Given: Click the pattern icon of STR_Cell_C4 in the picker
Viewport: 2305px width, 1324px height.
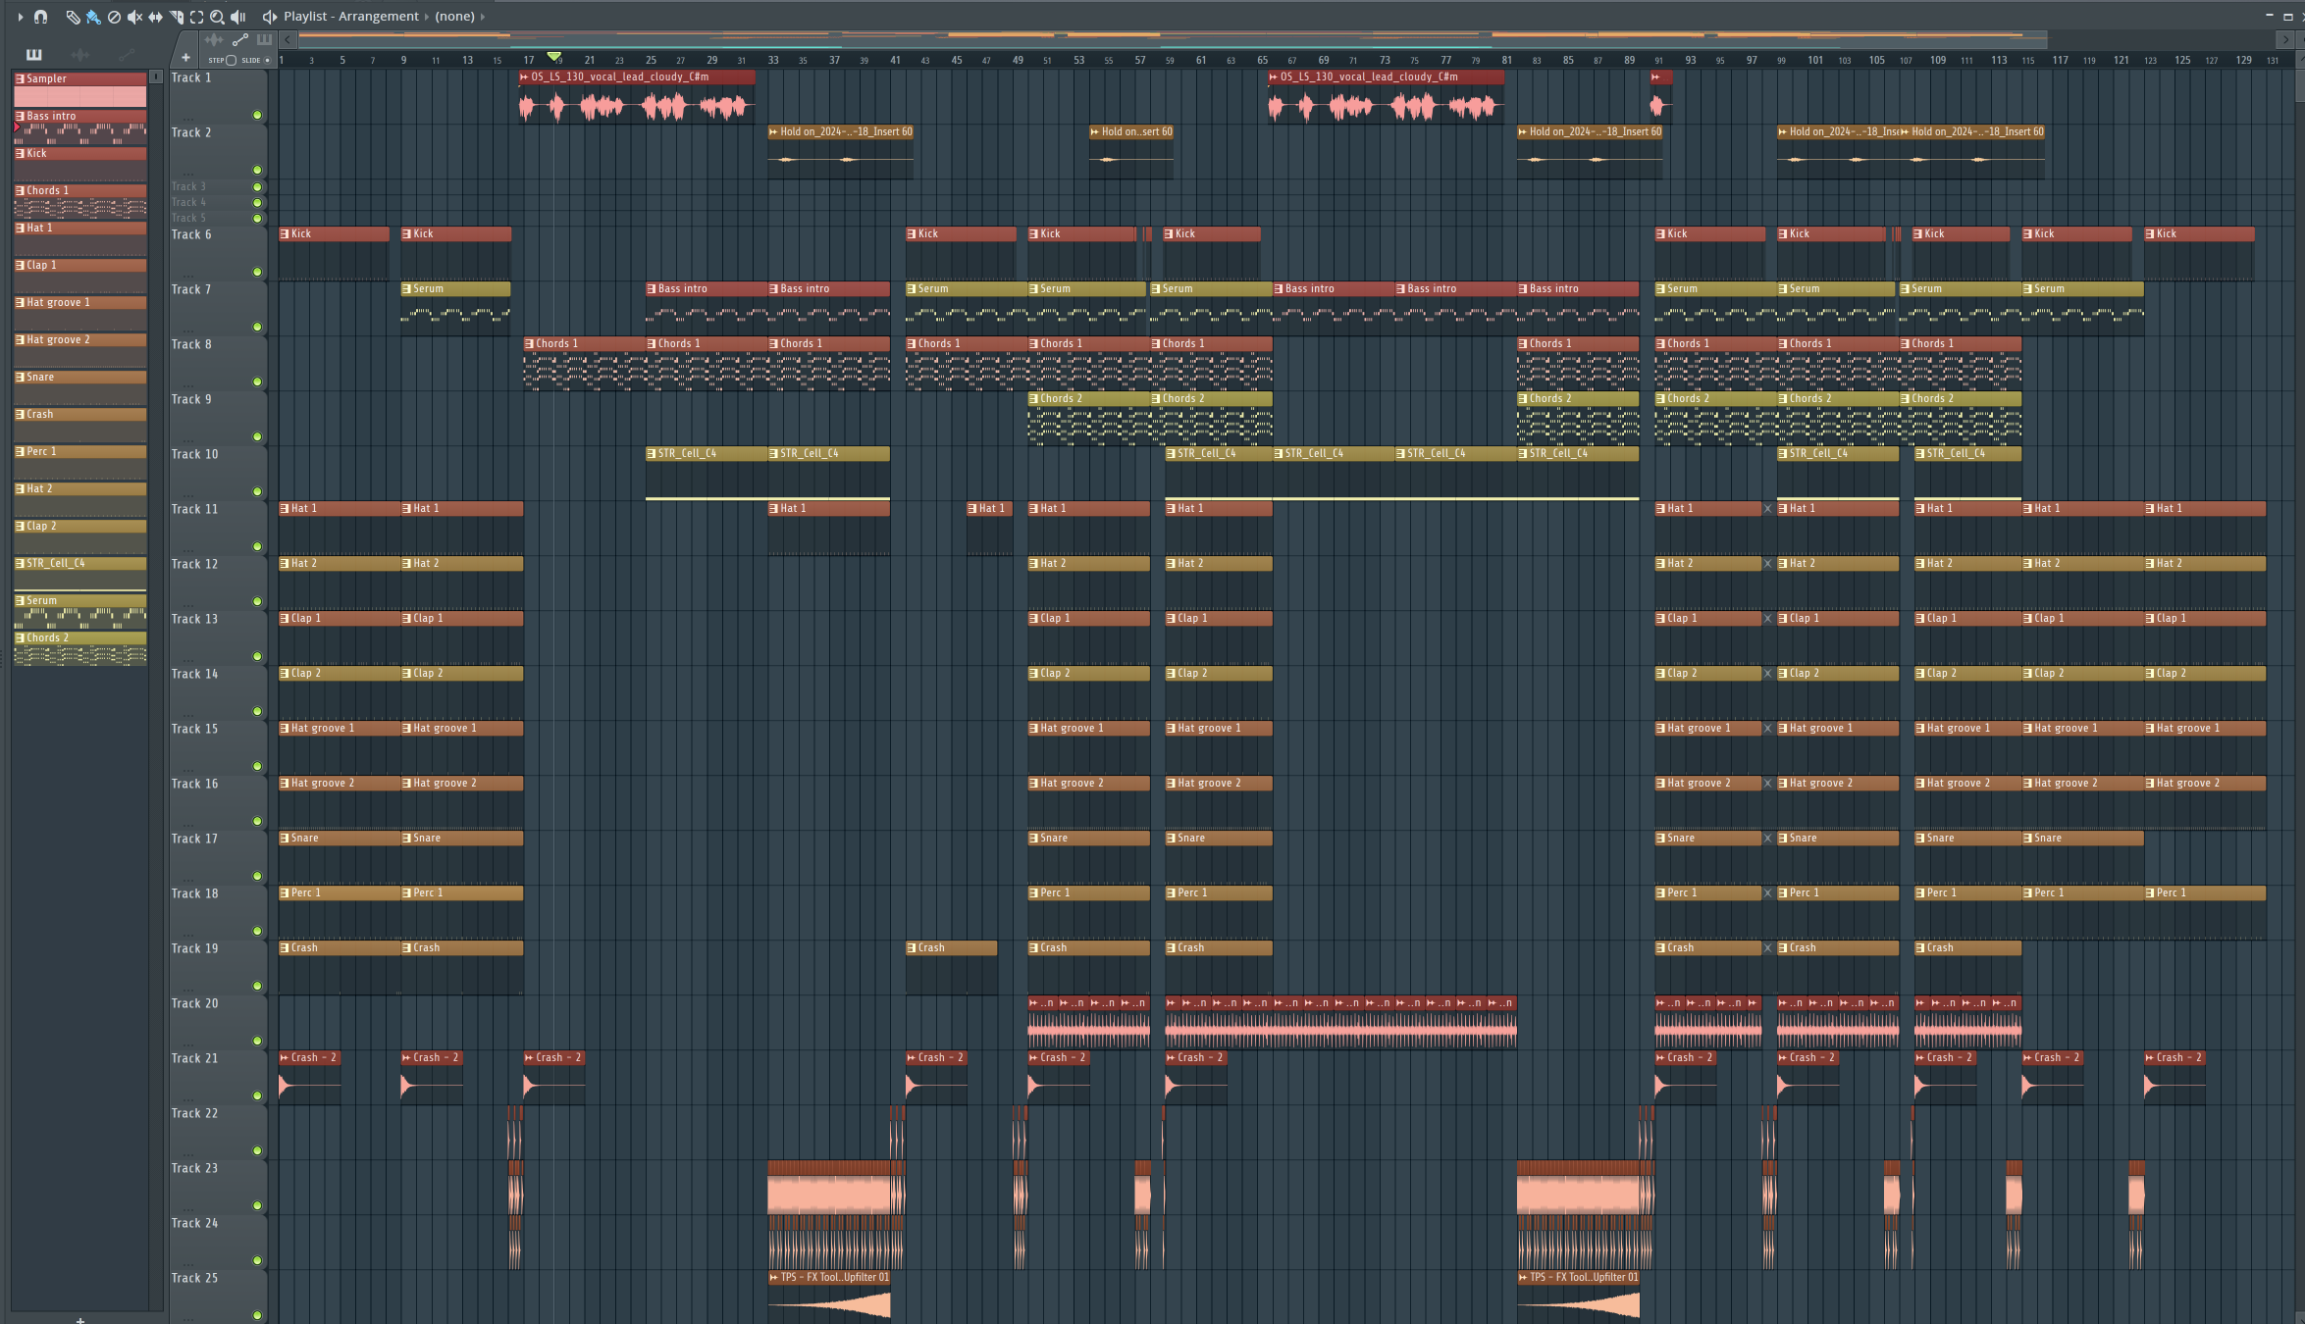Looking at the screenshot, I should pos(20,563).
